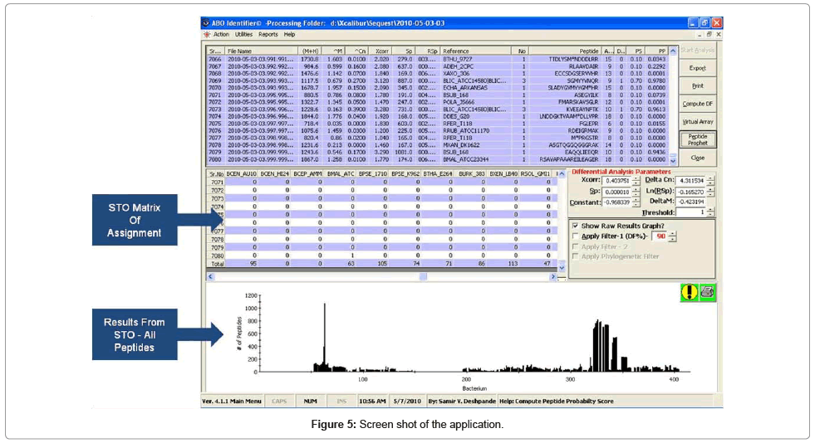Click the Constant parameter field
This screenshot has height=443, width=815.
(x=616, y=202)
